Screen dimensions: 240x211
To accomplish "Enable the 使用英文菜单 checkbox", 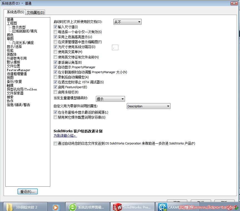I will coord(55,52).
